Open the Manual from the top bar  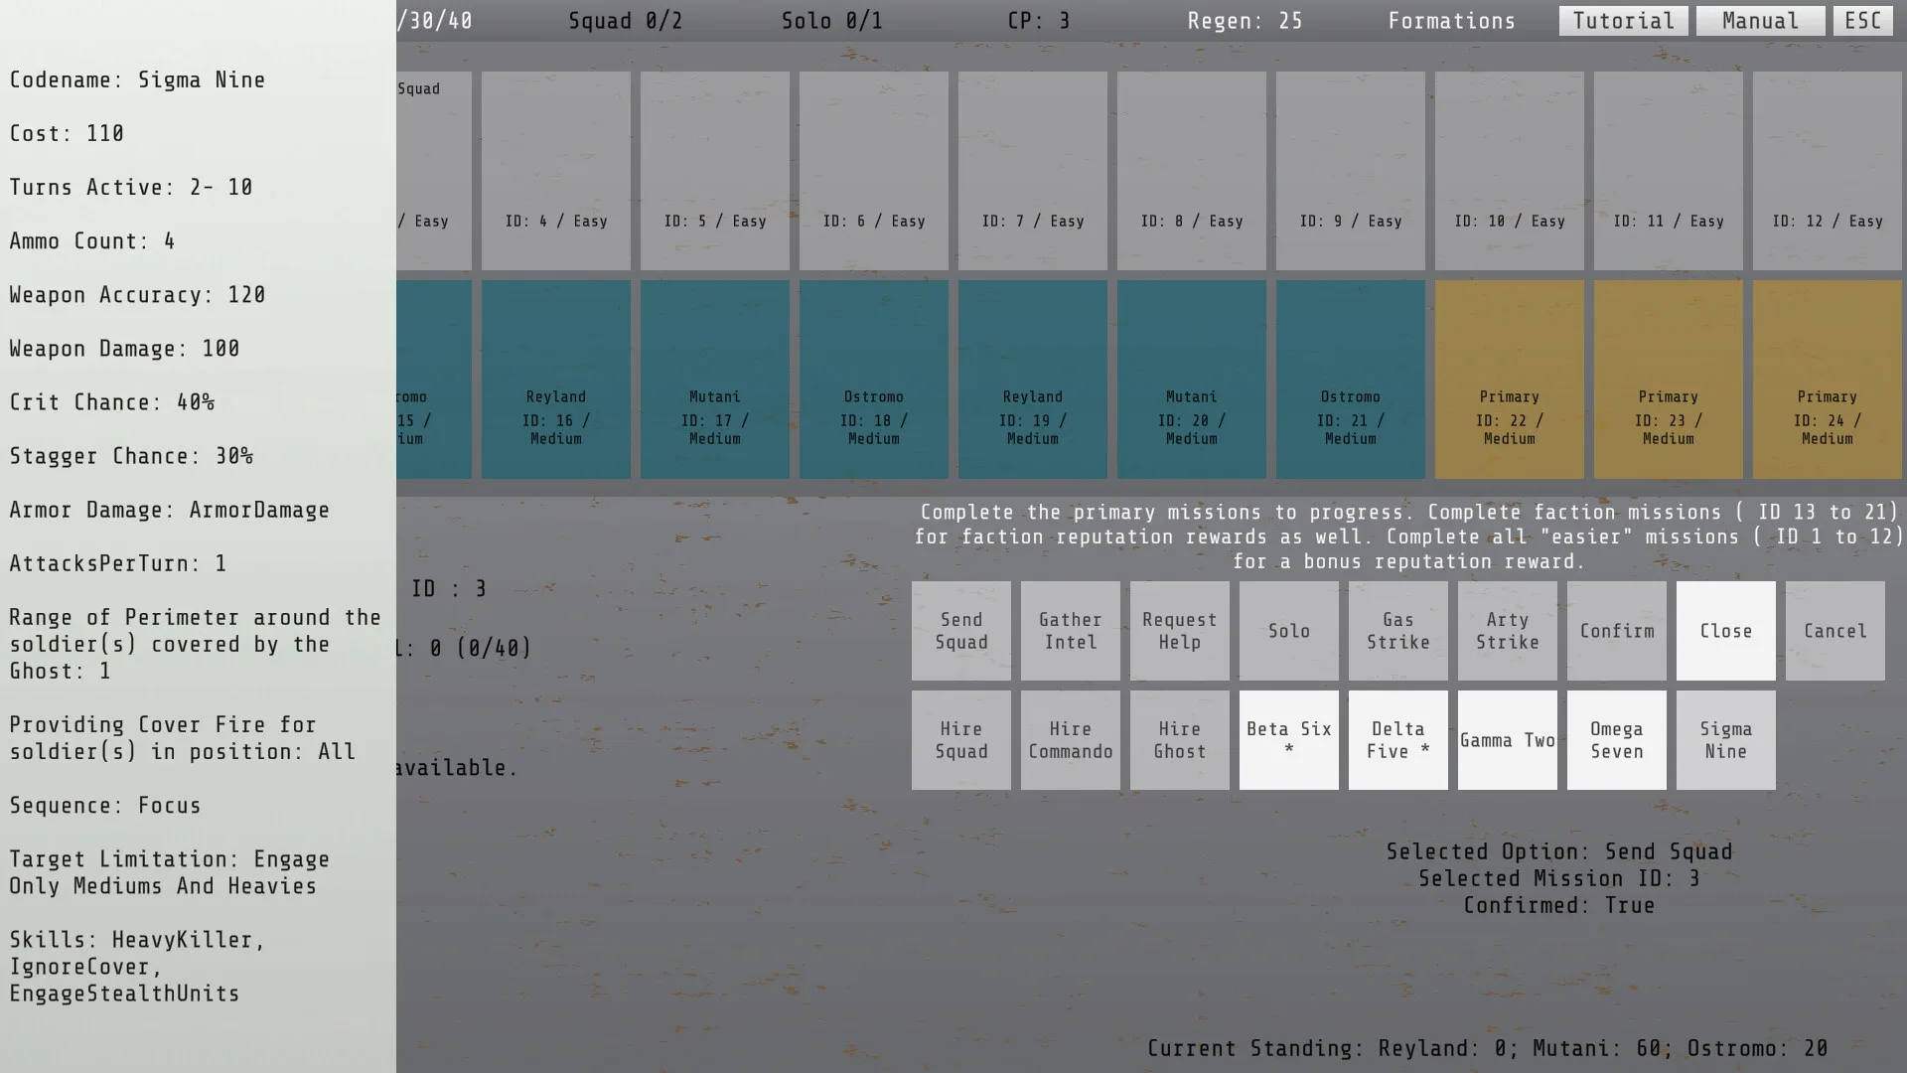coord(1760,21)
